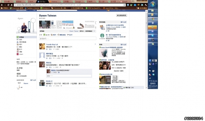Open the photos item in left sidebar
The height and width of the screenshot is (121, 205).
pyautogui.click(x=20, y=44)
